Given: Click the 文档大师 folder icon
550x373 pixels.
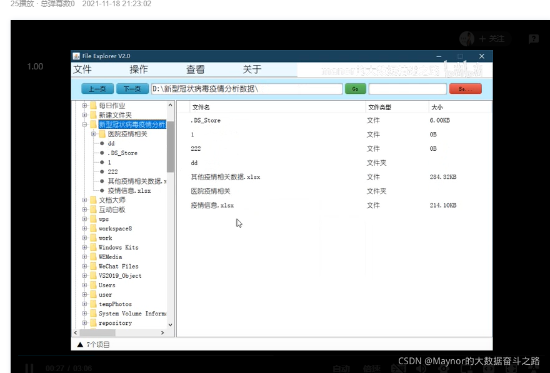Looking at the screenshot, I should [93, 200].
